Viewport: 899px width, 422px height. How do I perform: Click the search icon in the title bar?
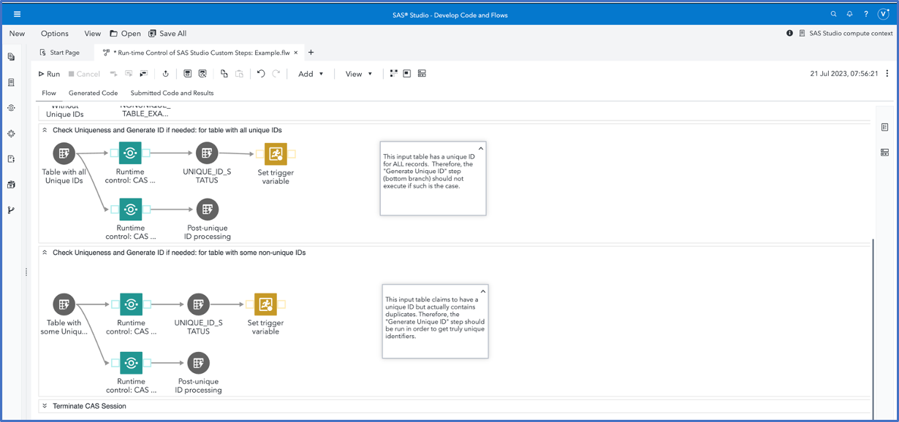click(833, 14)
